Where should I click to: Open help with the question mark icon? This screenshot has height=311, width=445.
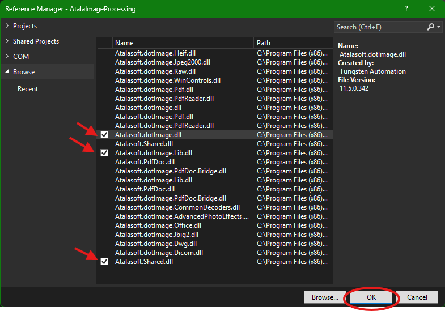pyautogui.click(x=406, y=9)
